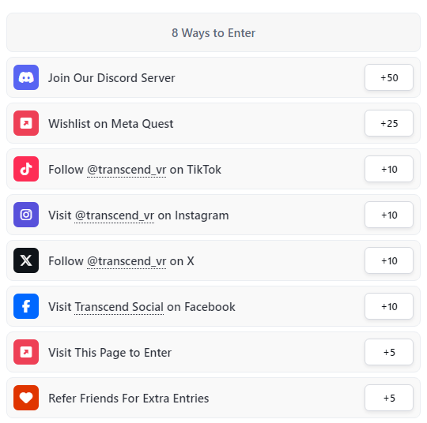Select the +10 button for Facebook visit
Viewport: 427px width, 423px height.
pos(389,306)
